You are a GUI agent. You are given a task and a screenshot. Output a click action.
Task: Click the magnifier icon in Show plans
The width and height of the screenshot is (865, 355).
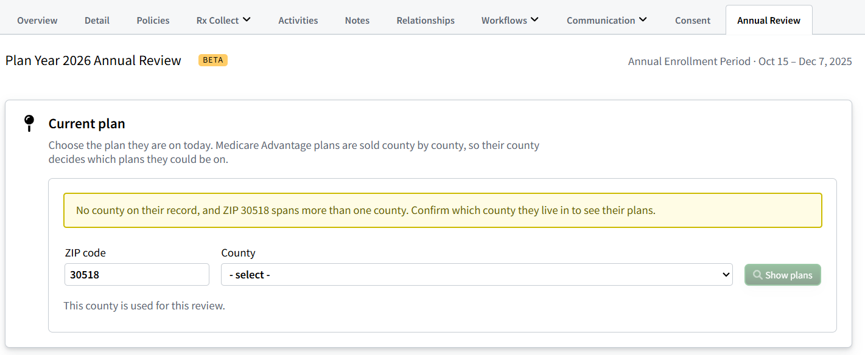point(758,275)
